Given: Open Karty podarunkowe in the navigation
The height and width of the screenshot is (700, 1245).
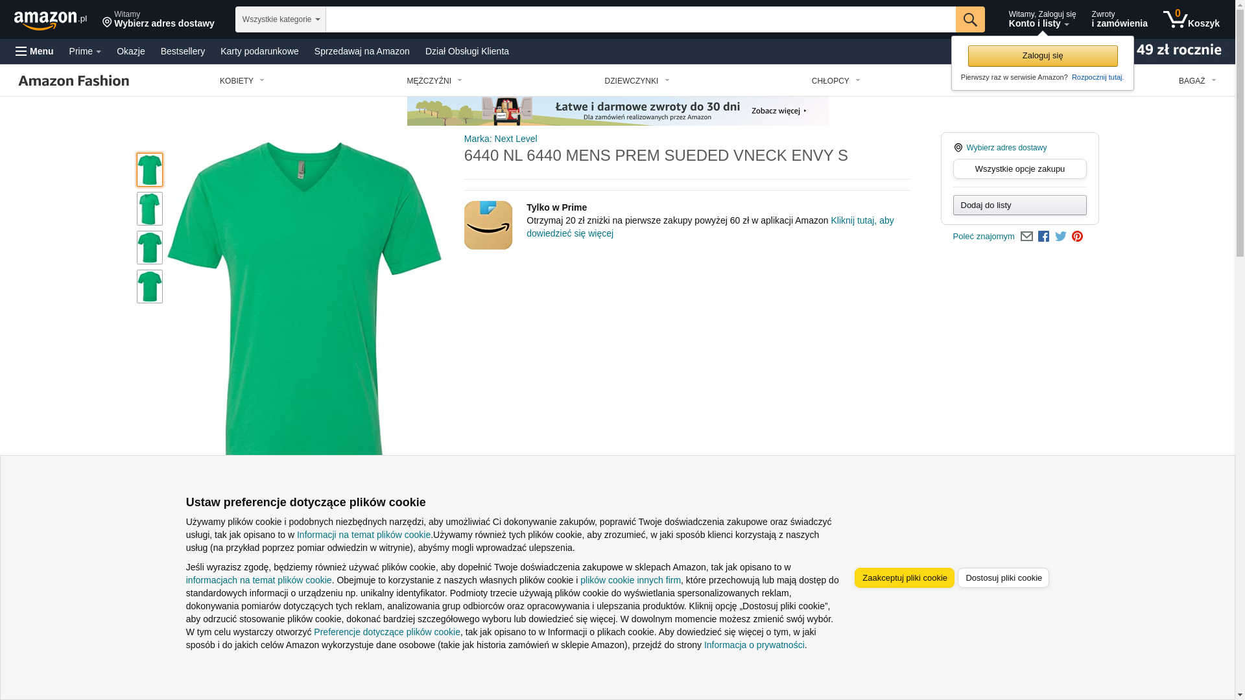Looking at the screenshot, I should click(x=259, y=51).
